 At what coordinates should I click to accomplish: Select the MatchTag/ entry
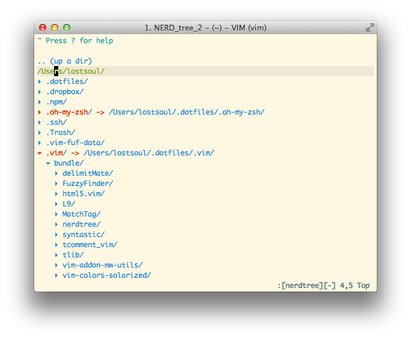click(x=82, y=214)
